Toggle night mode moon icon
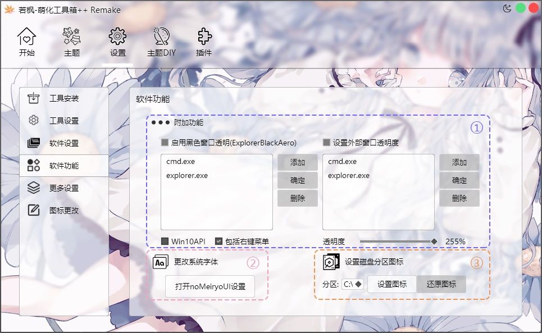Screen dimensions: 542x333 [x=507, y=8]
